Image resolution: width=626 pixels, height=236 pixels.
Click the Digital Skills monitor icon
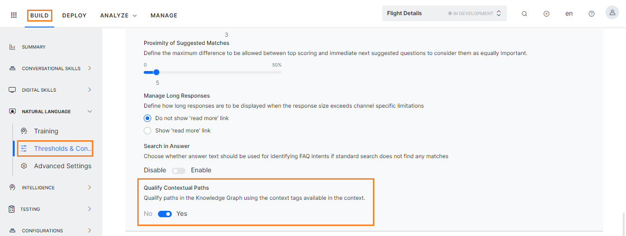tap(12, 90)
